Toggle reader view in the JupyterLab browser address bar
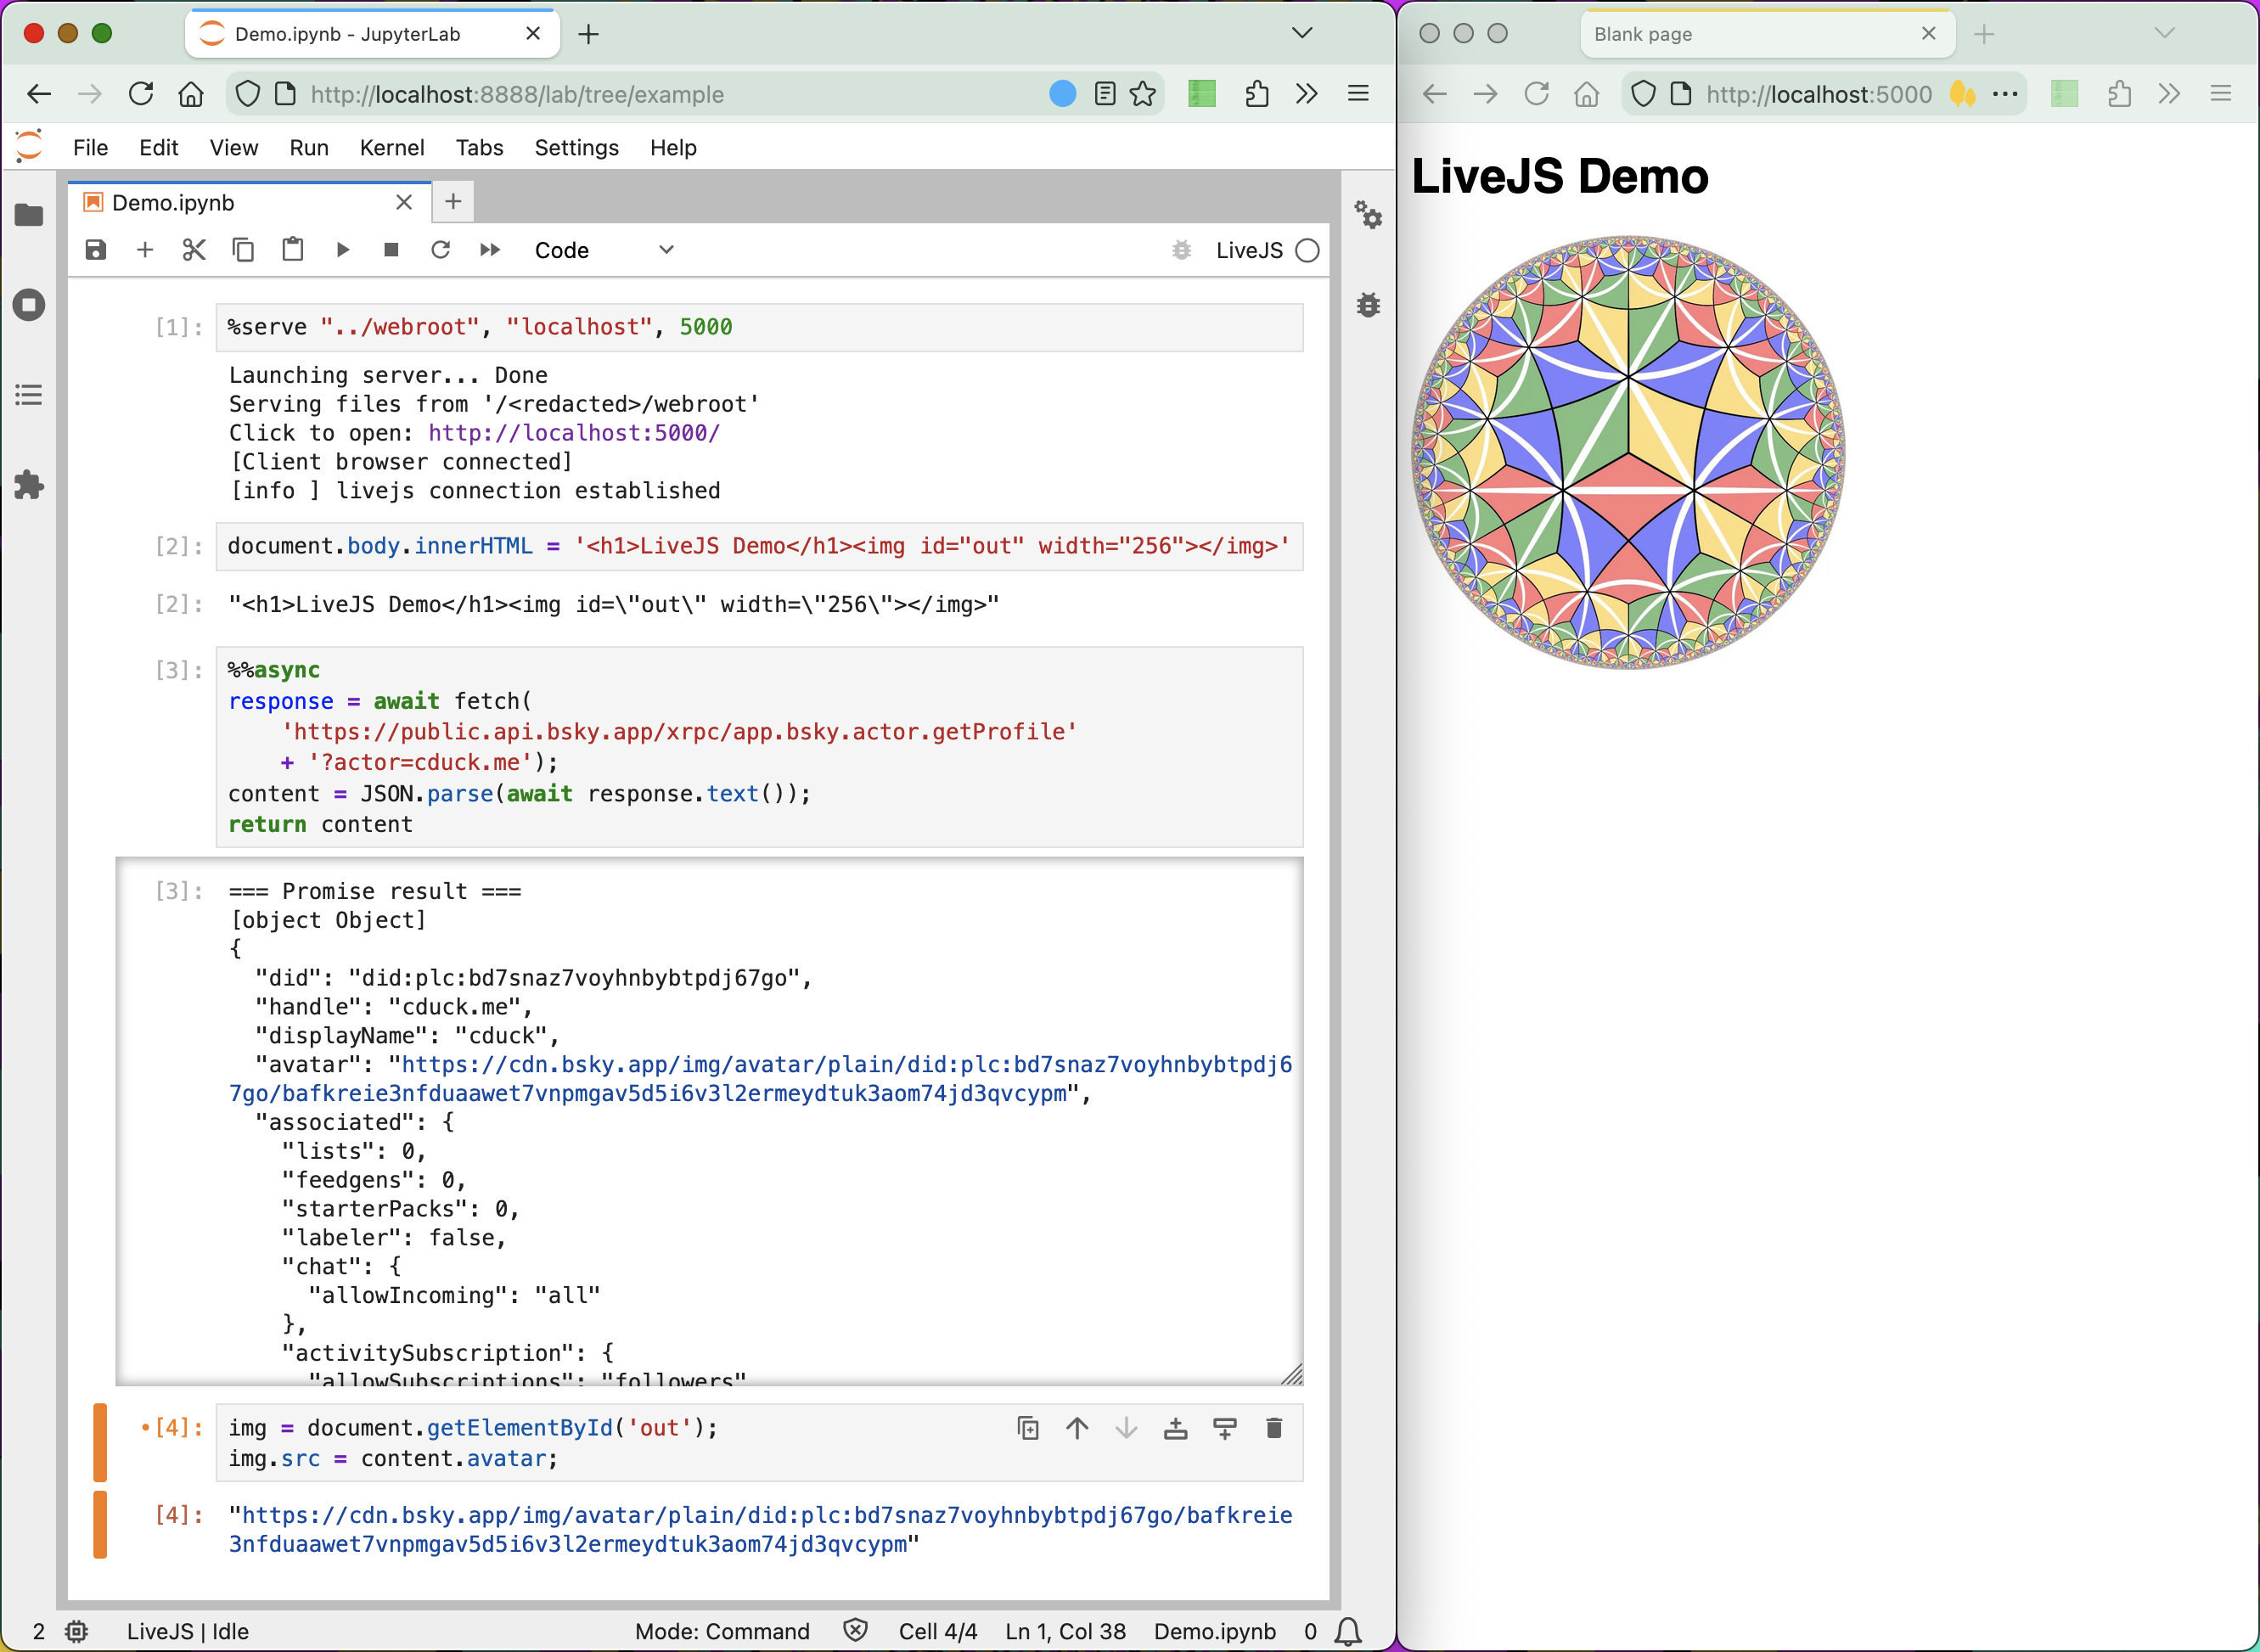This screenshot has width=2260, height=1652. point(1105,94)
